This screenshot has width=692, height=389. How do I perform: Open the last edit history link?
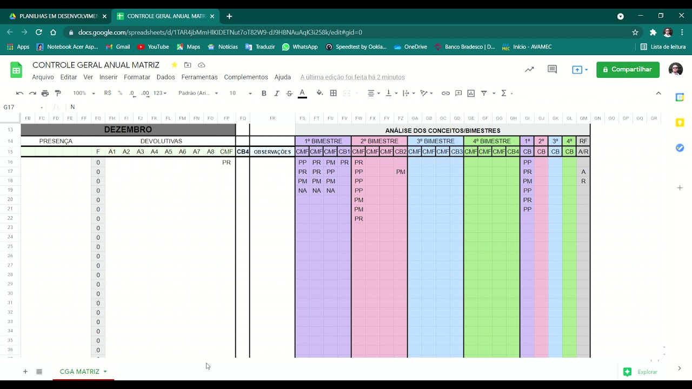coord(352,77)
